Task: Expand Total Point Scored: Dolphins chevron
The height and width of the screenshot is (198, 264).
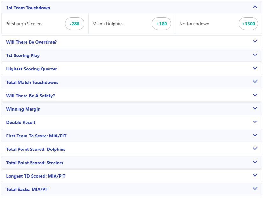Action: [x=255, y=148]
